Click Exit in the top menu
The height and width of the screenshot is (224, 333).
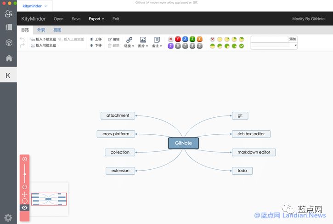coord(116,19)
